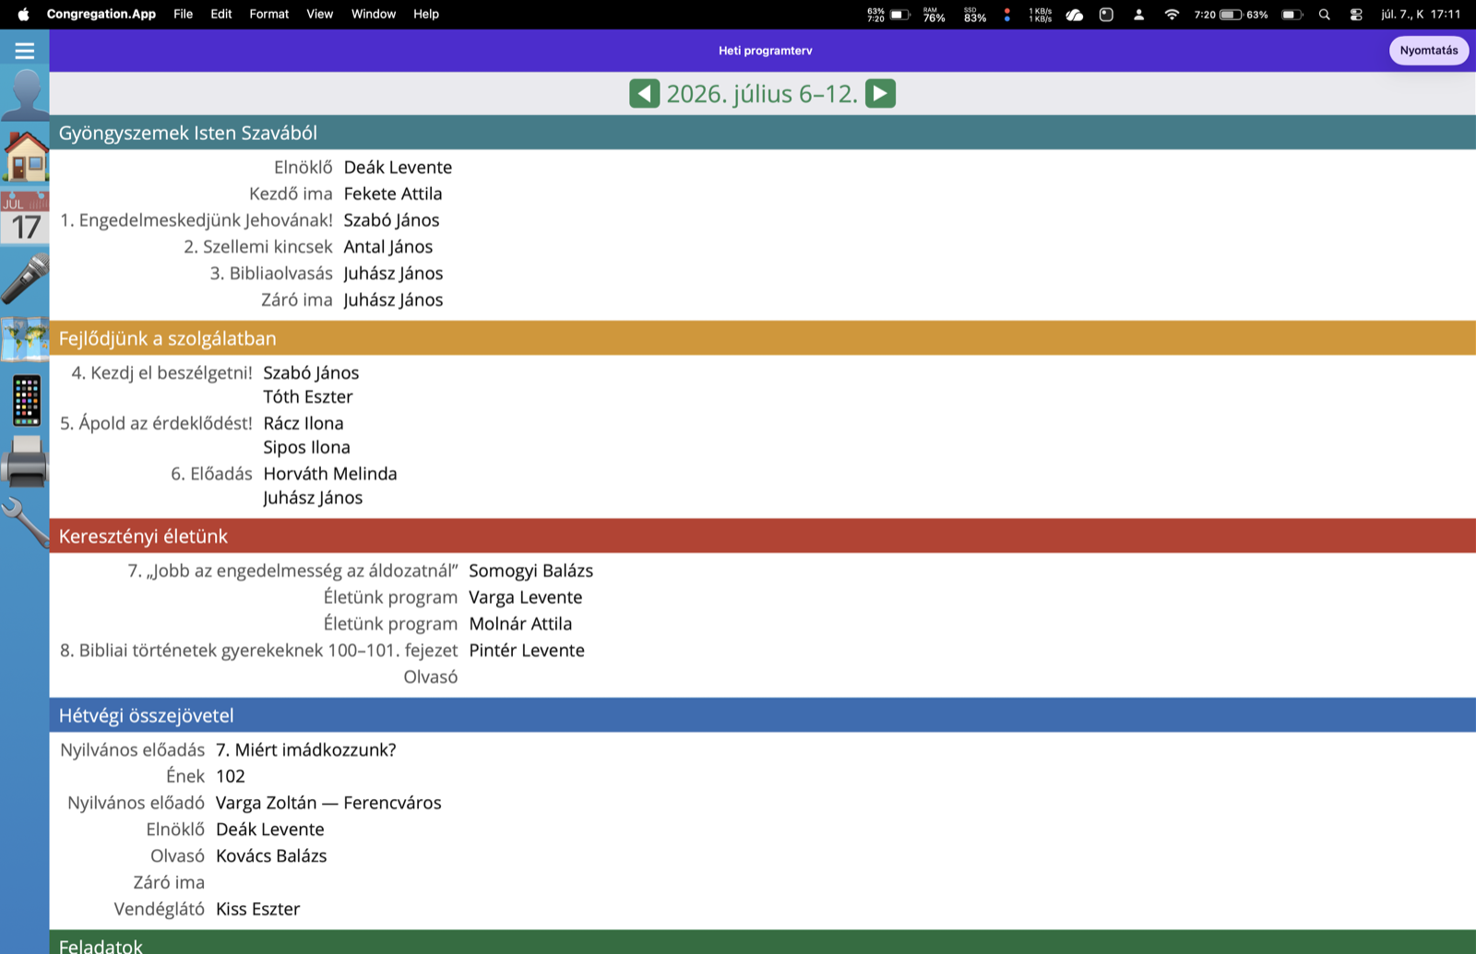Go to the house home icon
Image resolution: width=1476 pixels, height=954 pixels.
click(x=26, y=156)
